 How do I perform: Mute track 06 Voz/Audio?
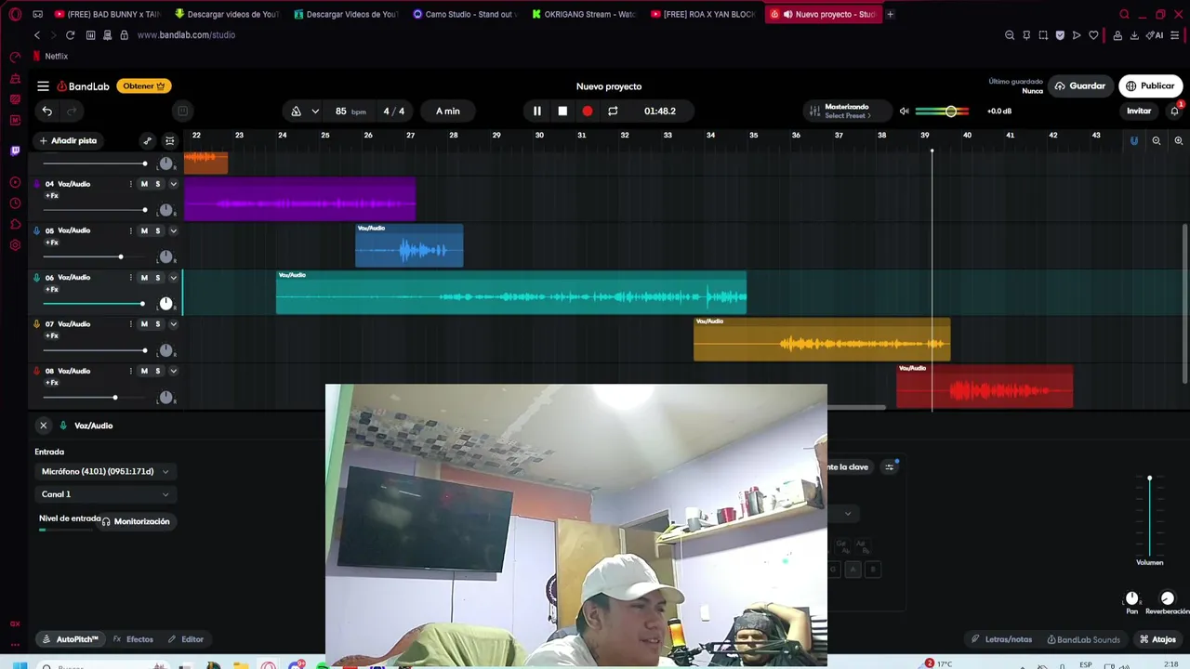coord(144,278)
